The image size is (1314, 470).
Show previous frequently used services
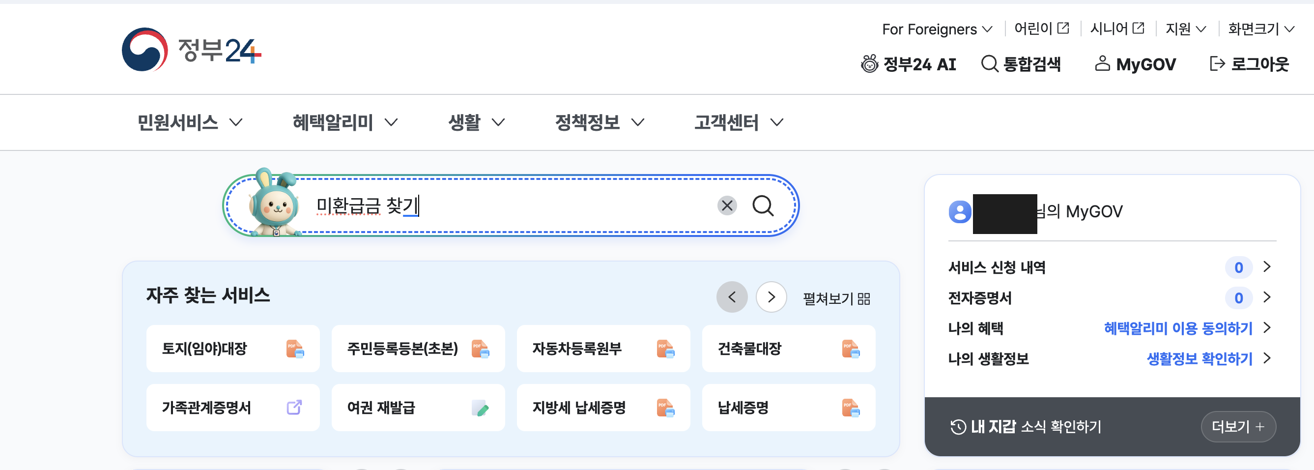click(x=732, y=297)
